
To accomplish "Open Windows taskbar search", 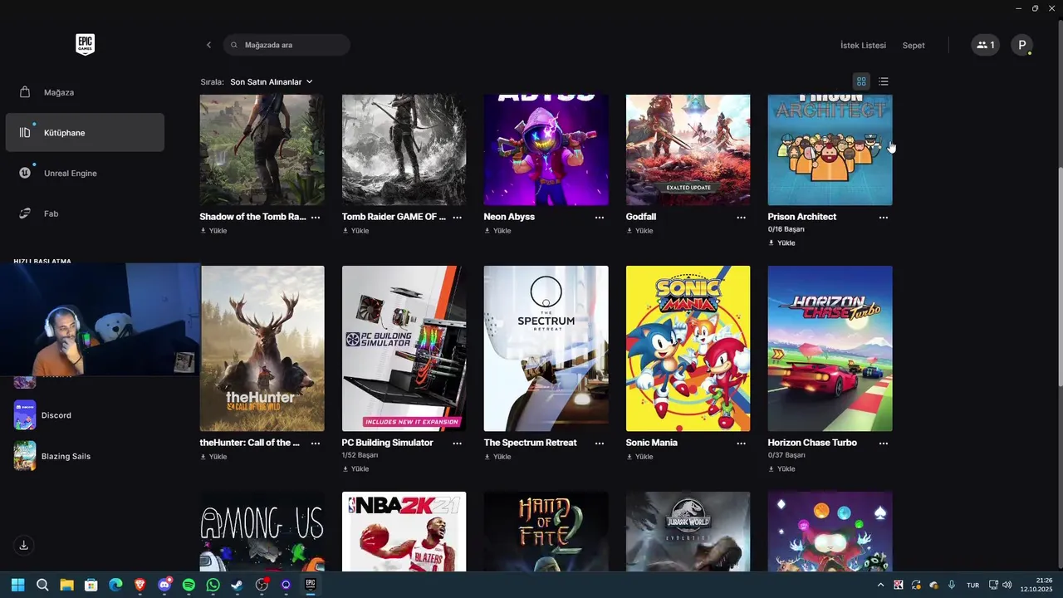I will coord(42,585).
